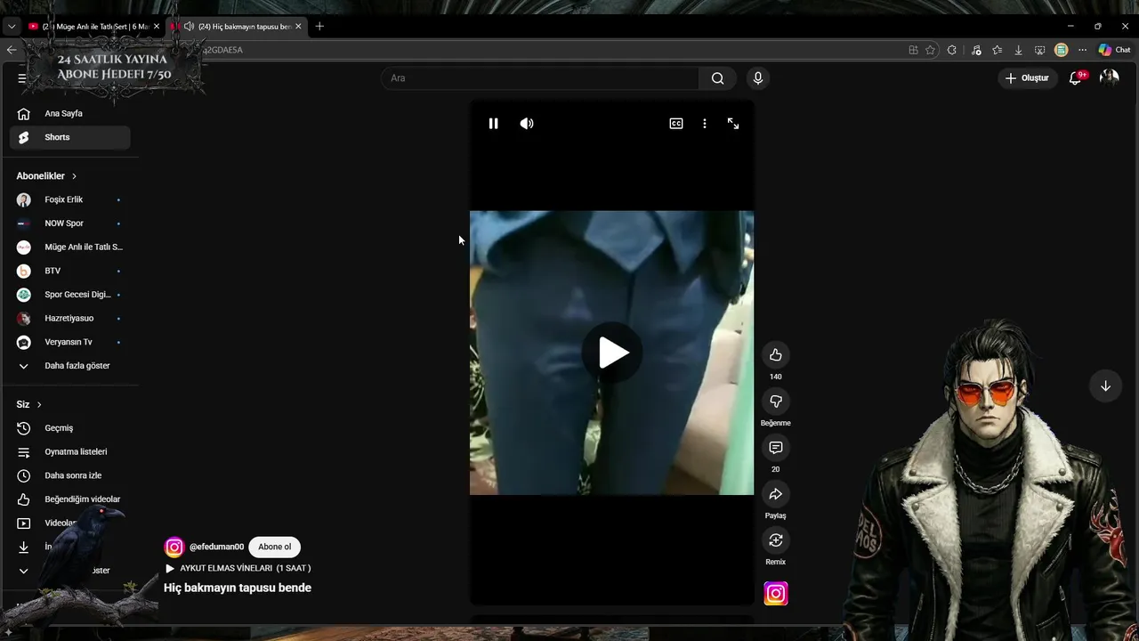Screen dimensions: 1139x641
Task: Open browser downloads icon
Action: (x=1018, y=50)
